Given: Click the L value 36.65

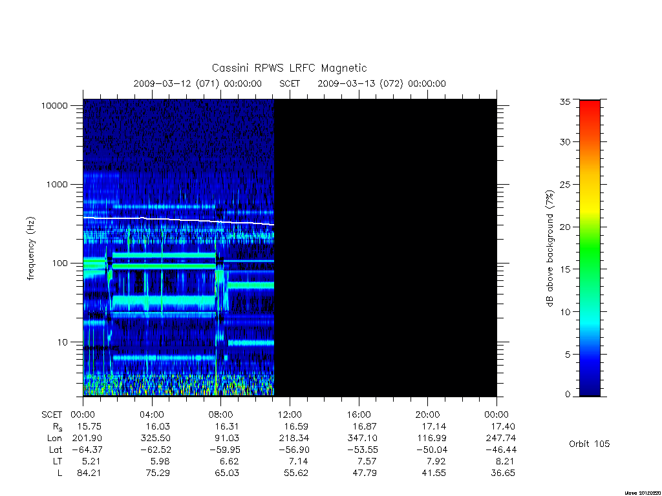Looking at the screenshot, I should coord(502,473).
